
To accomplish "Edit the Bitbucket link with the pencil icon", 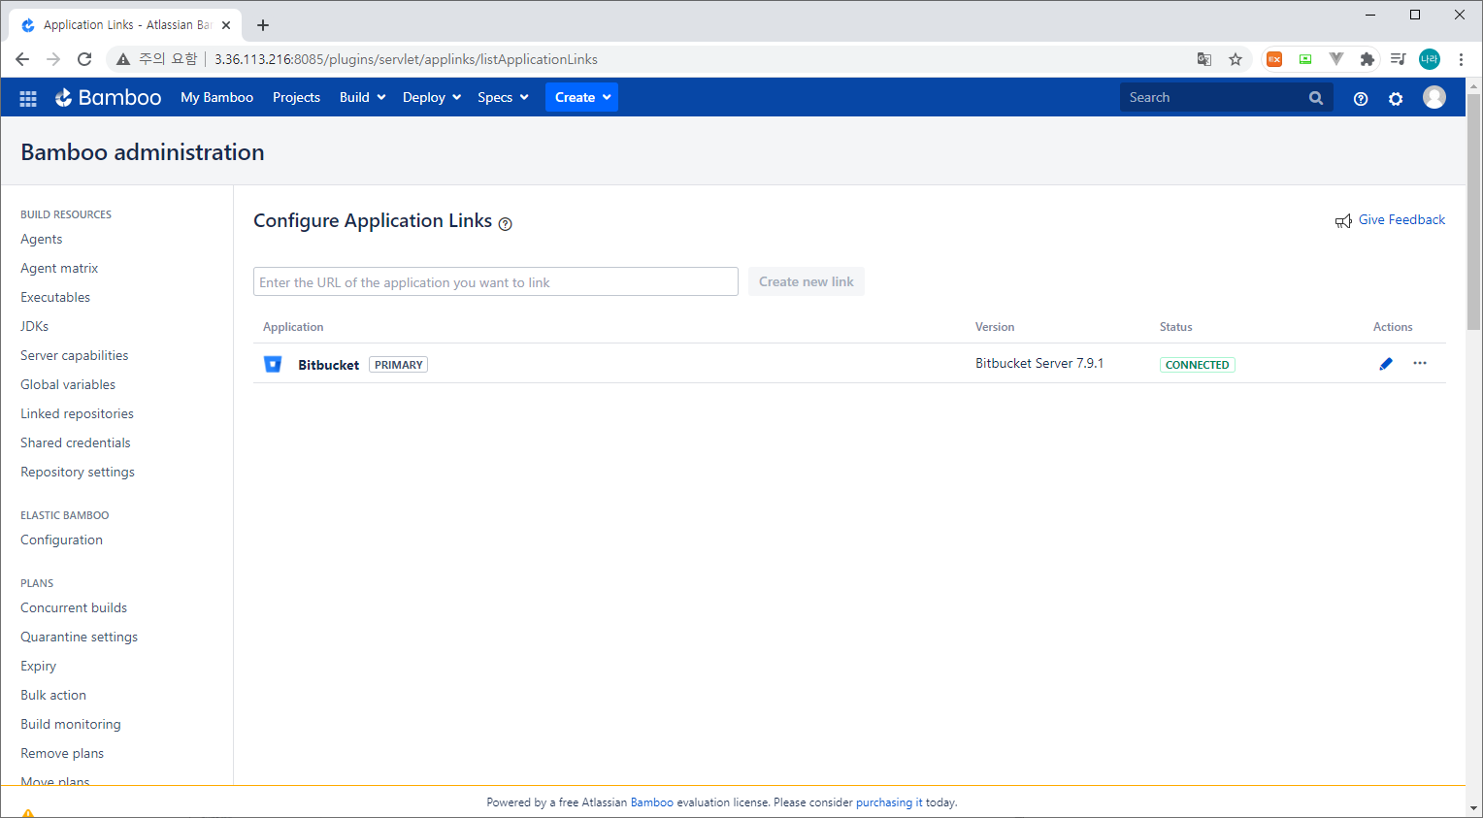I will tap(1386, 363).
